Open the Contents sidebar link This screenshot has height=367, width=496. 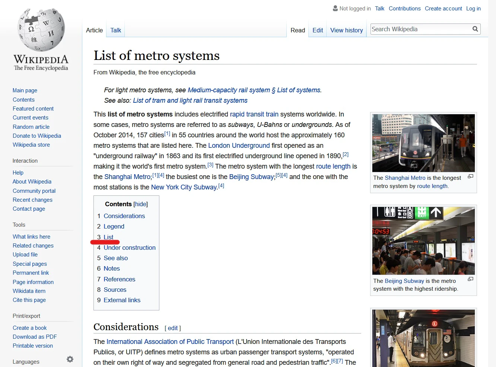point(23,100)
